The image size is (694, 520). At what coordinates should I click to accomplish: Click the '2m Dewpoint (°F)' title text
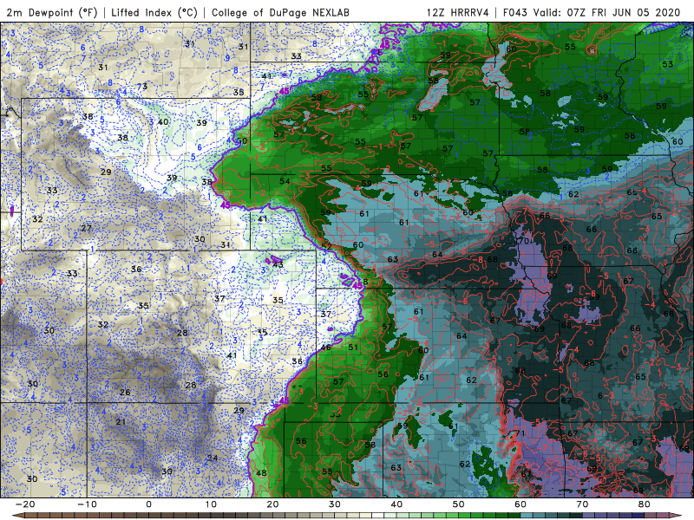52,12
